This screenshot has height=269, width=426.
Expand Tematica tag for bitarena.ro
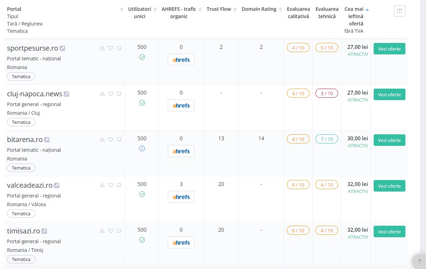coord(21,168)
